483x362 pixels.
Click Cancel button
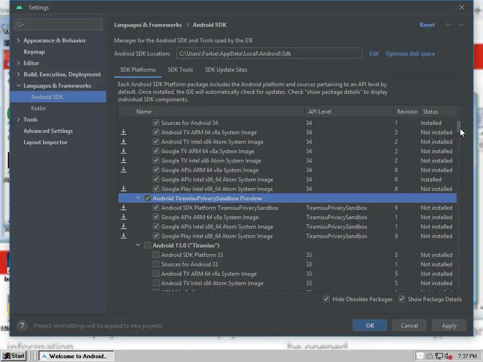tap(409, 325)
